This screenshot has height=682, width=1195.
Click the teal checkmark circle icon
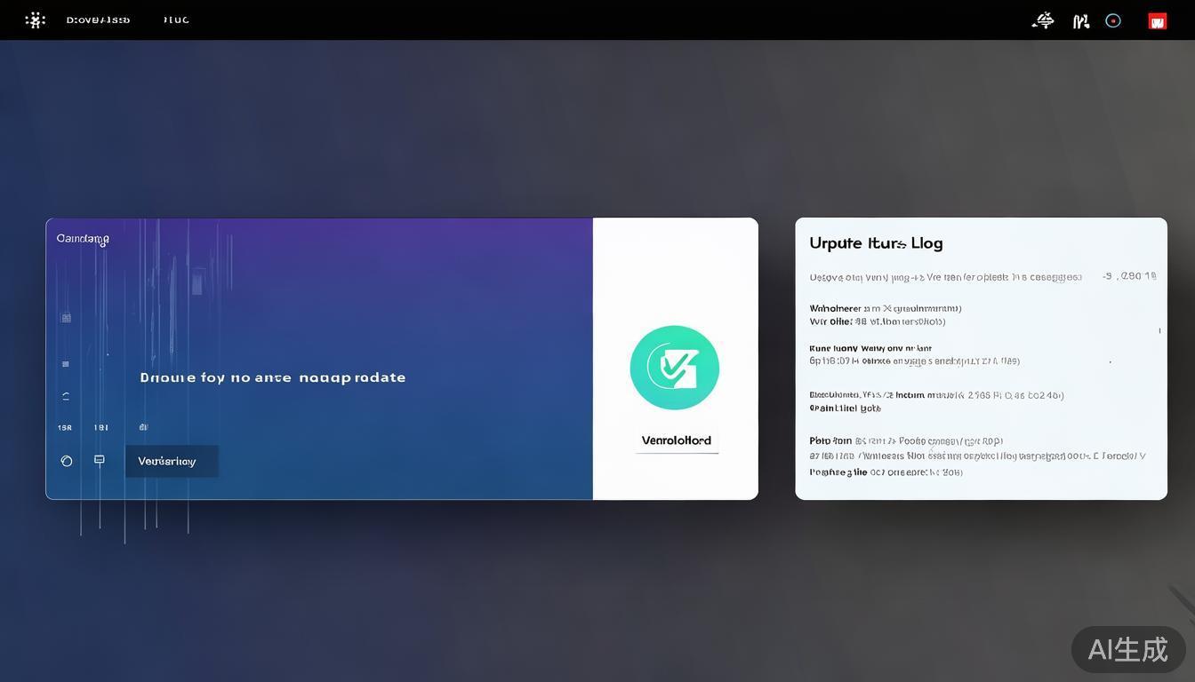click(674, 368)
